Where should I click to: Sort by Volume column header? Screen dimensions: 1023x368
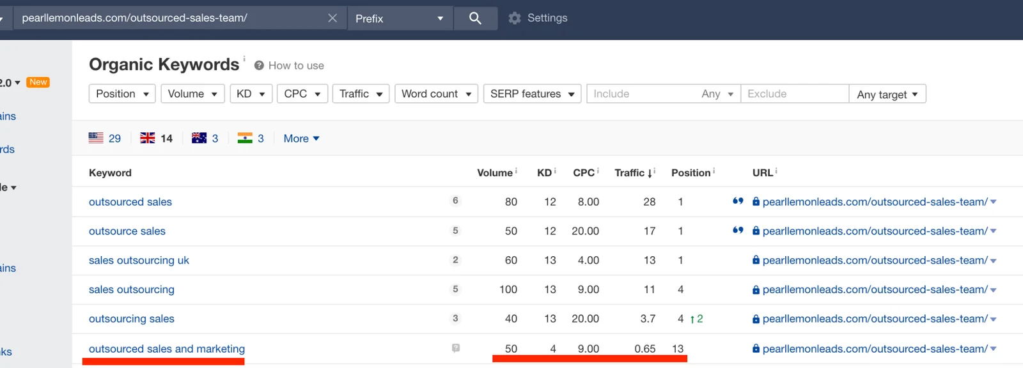[x=495, y=172]
